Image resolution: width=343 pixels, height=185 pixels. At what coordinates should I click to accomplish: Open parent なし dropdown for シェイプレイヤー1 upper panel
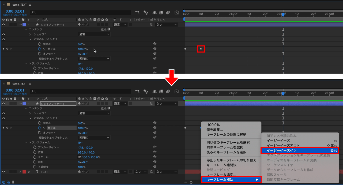click(x=166, y=25)
